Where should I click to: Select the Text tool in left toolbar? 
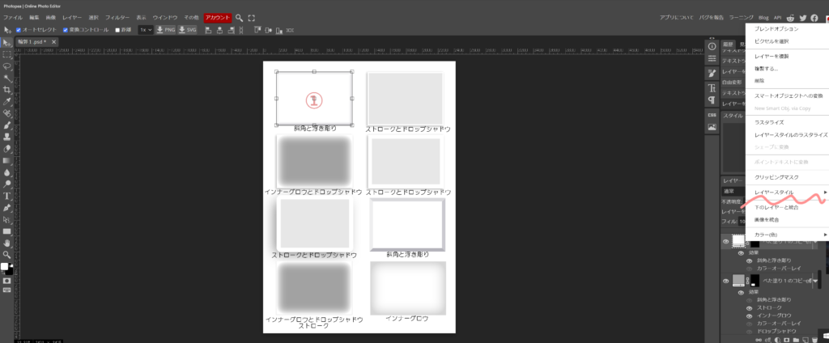click(x=7, y=196)
